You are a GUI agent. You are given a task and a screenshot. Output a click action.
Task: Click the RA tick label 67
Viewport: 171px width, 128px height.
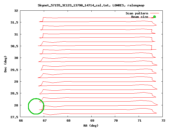pyautogui.click(x=45, y=121)
